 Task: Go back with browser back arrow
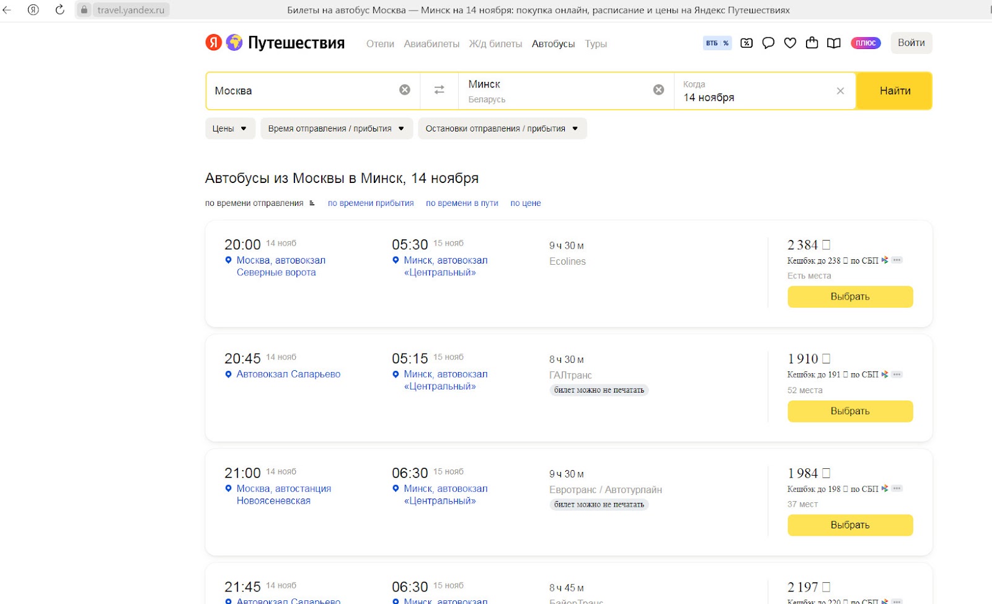coord(7,9)
